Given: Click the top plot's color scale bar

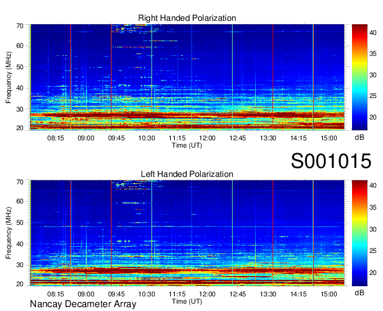Looking at the screenshot, I should [x=359, y=77].
